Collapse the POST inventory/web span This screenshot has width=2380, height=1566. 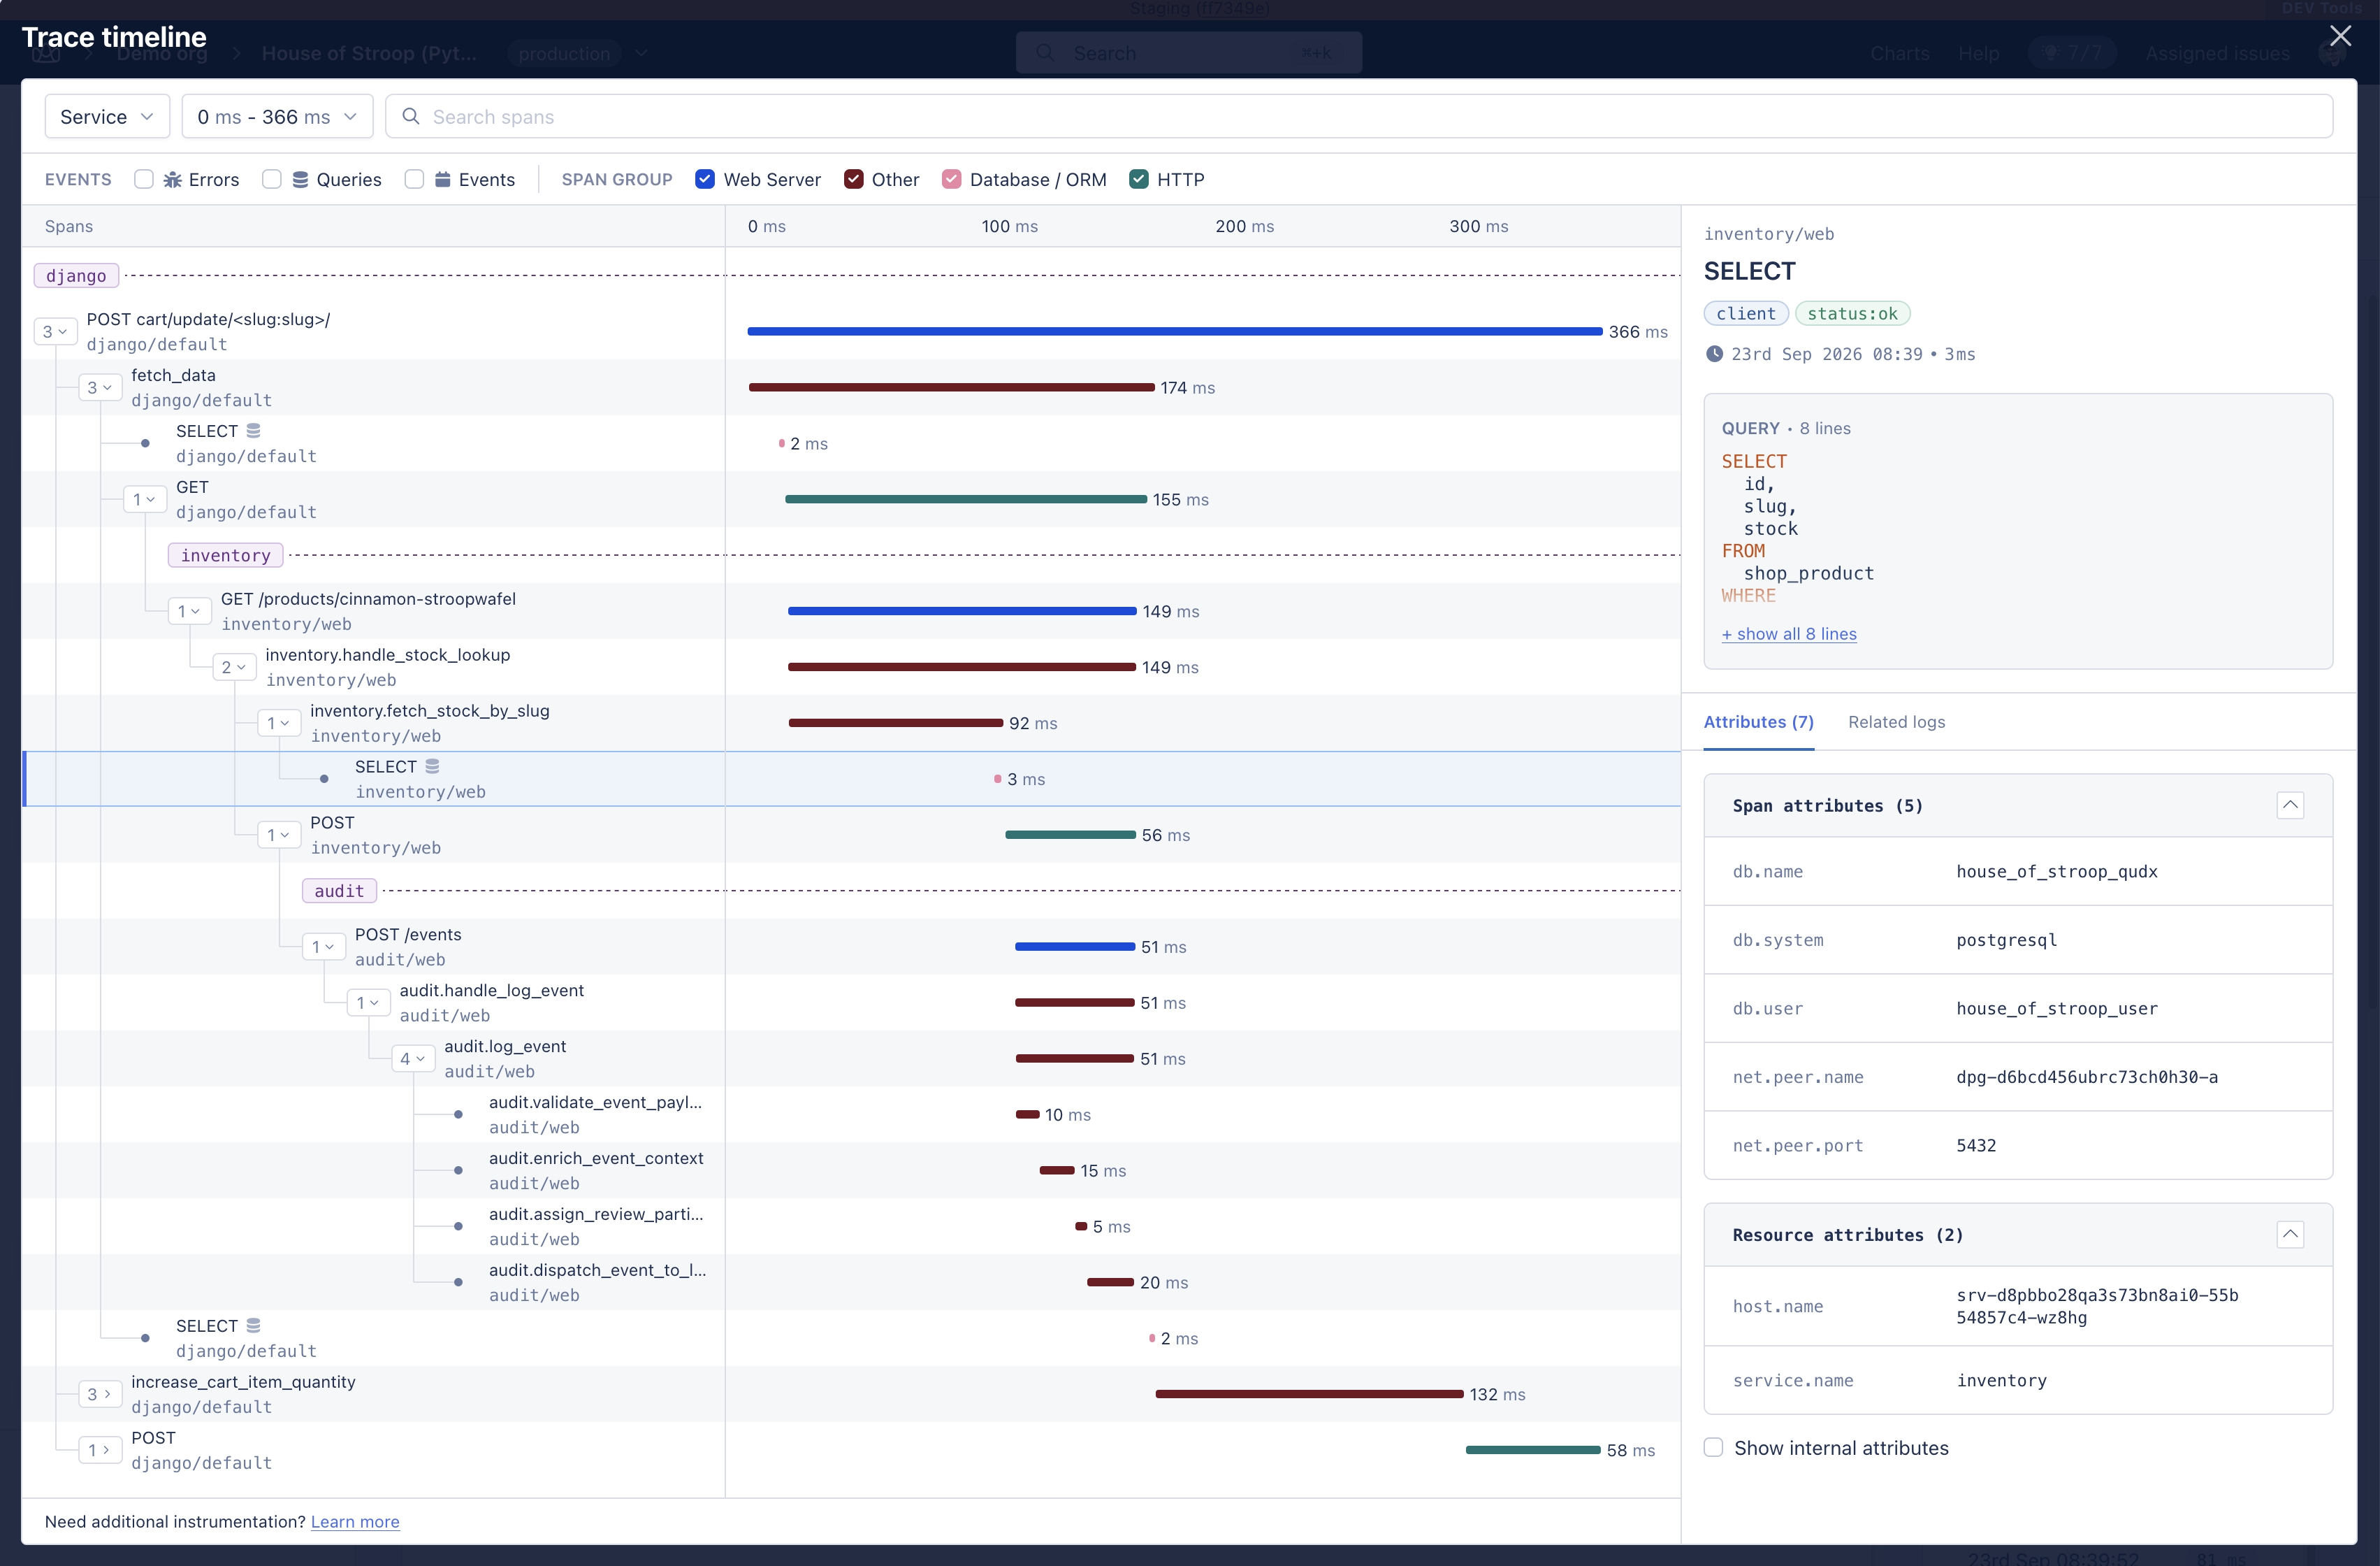(279, 835)
